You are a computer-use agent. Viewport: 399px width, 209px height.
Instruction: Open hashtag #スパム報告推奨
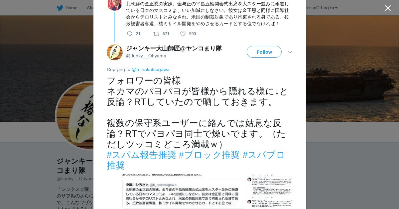coord(141,155)
